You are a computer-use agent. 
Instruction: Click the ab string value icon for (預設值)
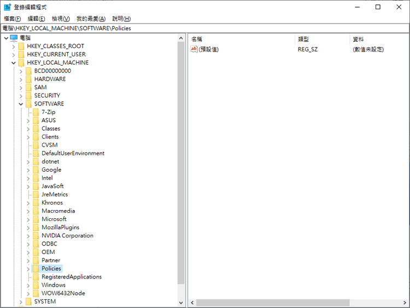[194, 49]
